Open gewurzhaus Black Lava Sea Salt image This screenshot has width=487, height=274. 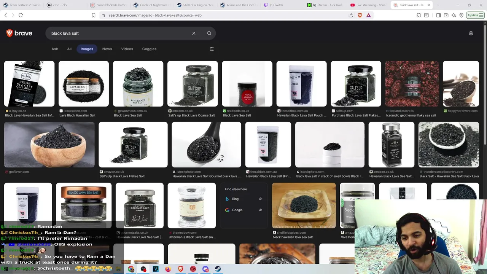(138, 84)
